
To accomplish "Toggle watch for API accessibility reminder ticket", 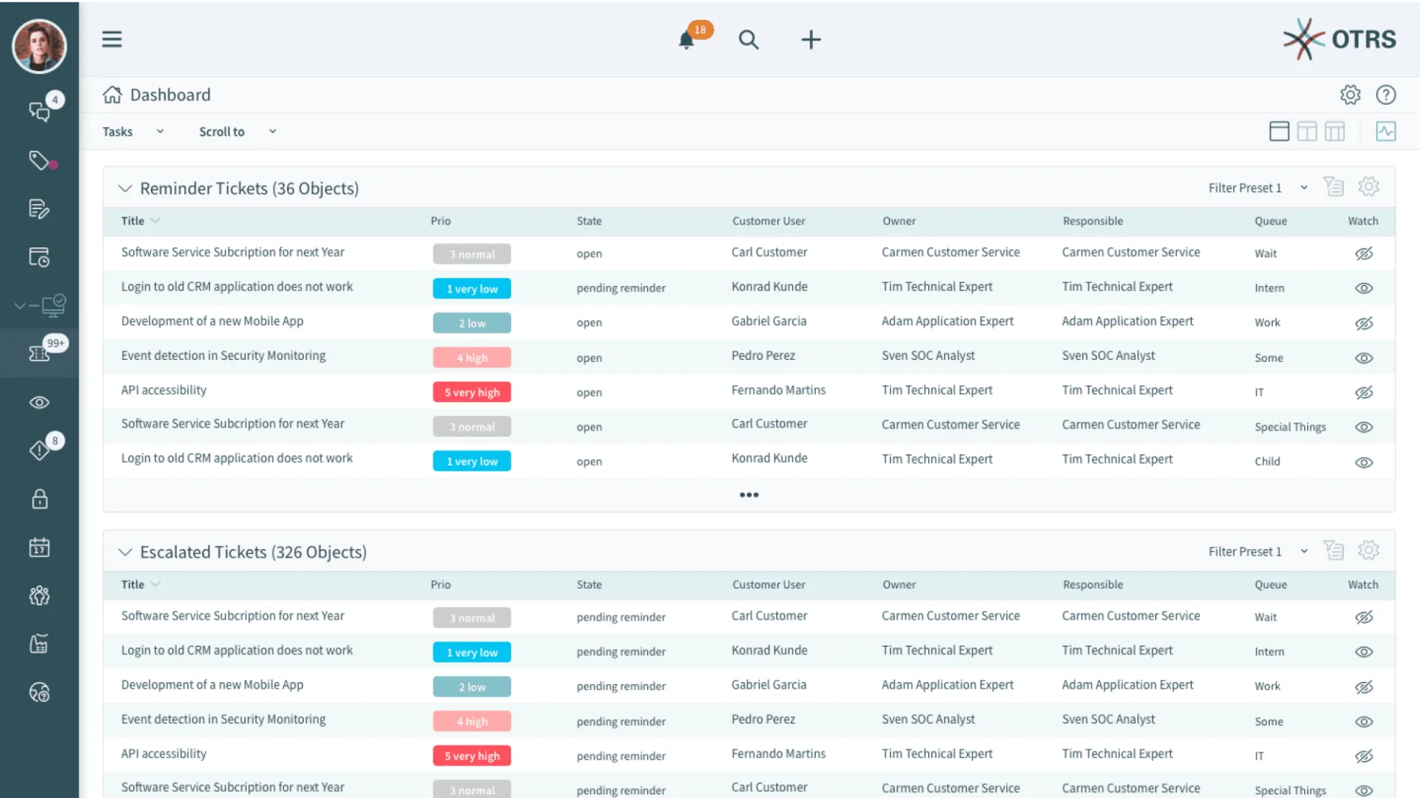I will pyautogui.click(x=1363, y=392).
